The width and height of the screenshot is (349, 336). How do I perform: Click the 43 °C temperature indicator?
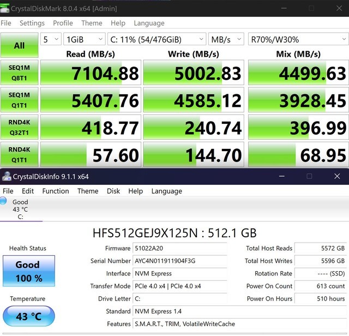pos(28,316)
